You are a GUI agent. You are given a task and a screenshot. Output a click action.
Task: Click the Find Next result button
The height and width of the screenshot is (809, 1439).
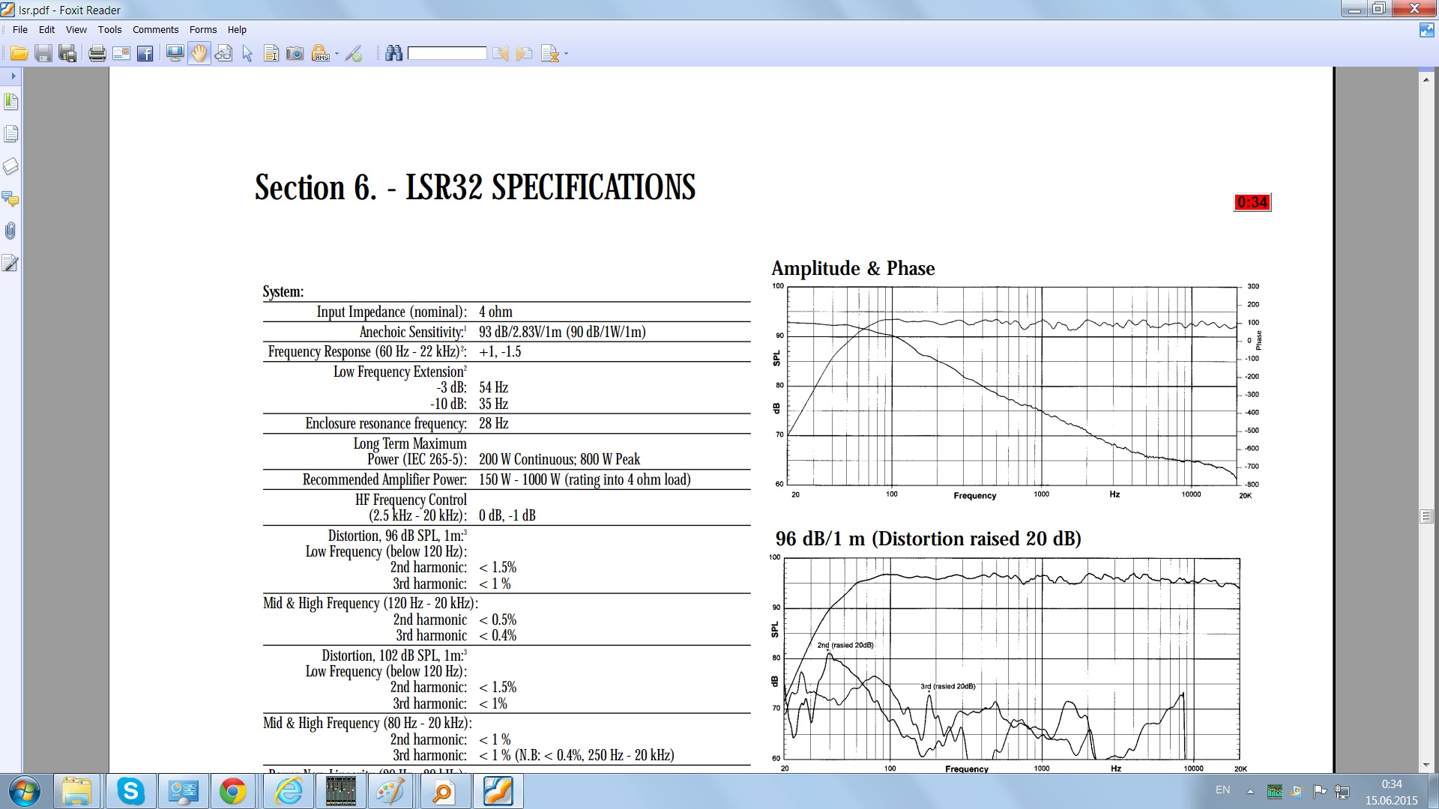coord(525,53)
